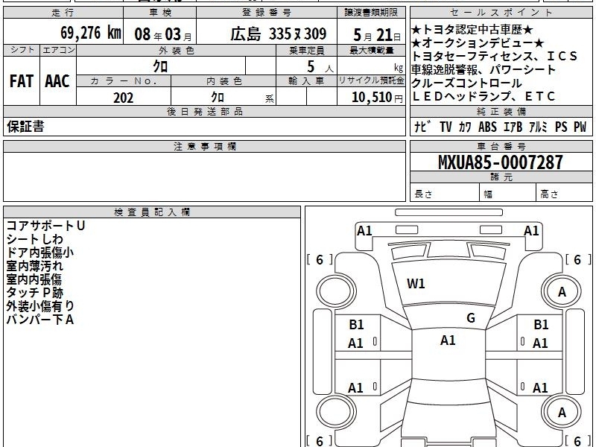Click the 純正装備 section header
The width and height of the screenshot is (596, 447).
tap(501, 111)
